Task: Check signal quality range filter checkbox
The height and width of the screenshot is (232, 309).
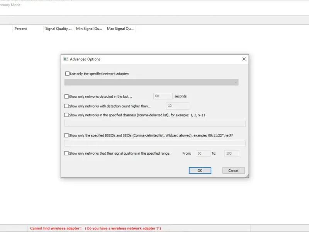Action: tap(66, 153)
